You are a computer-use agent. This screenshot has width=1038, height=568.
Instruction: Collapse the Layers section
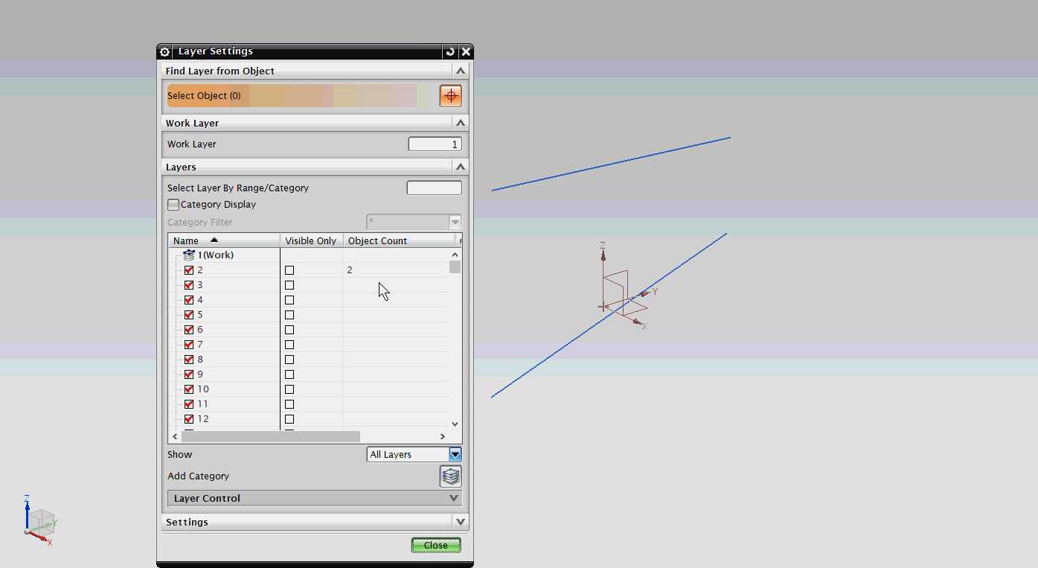point(461,167)
